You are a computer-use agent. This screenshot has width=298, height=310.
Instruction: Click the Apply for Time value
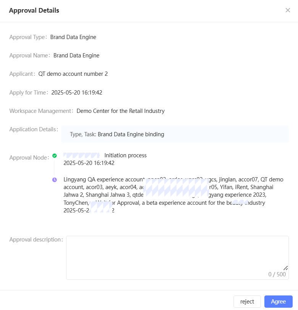76,92
